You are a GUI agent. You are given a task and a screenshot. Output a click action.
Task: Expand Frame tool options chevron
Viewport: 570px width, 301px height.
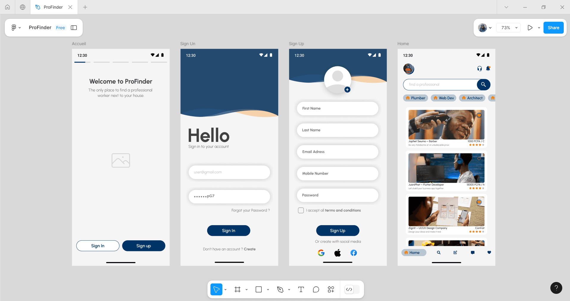coord(246,289)
